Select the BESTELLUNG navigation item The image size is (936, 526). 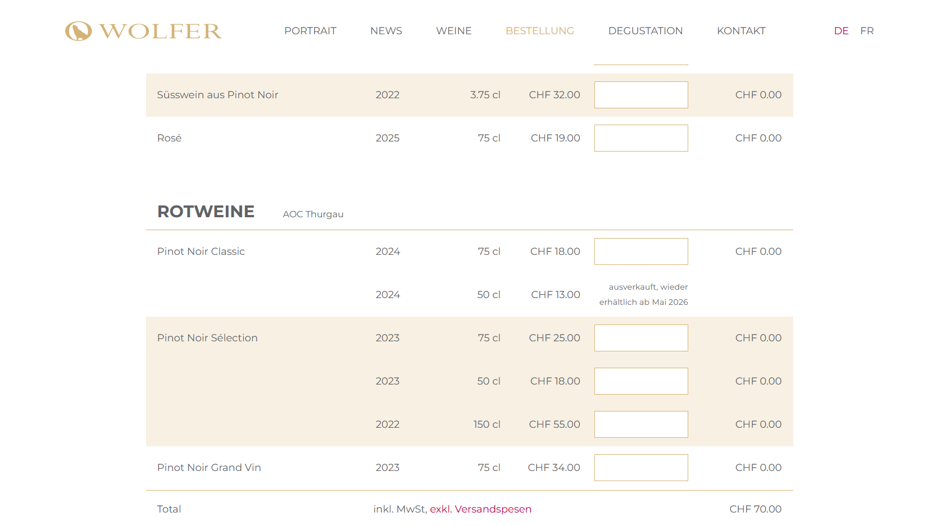click(x=540, y=31)
